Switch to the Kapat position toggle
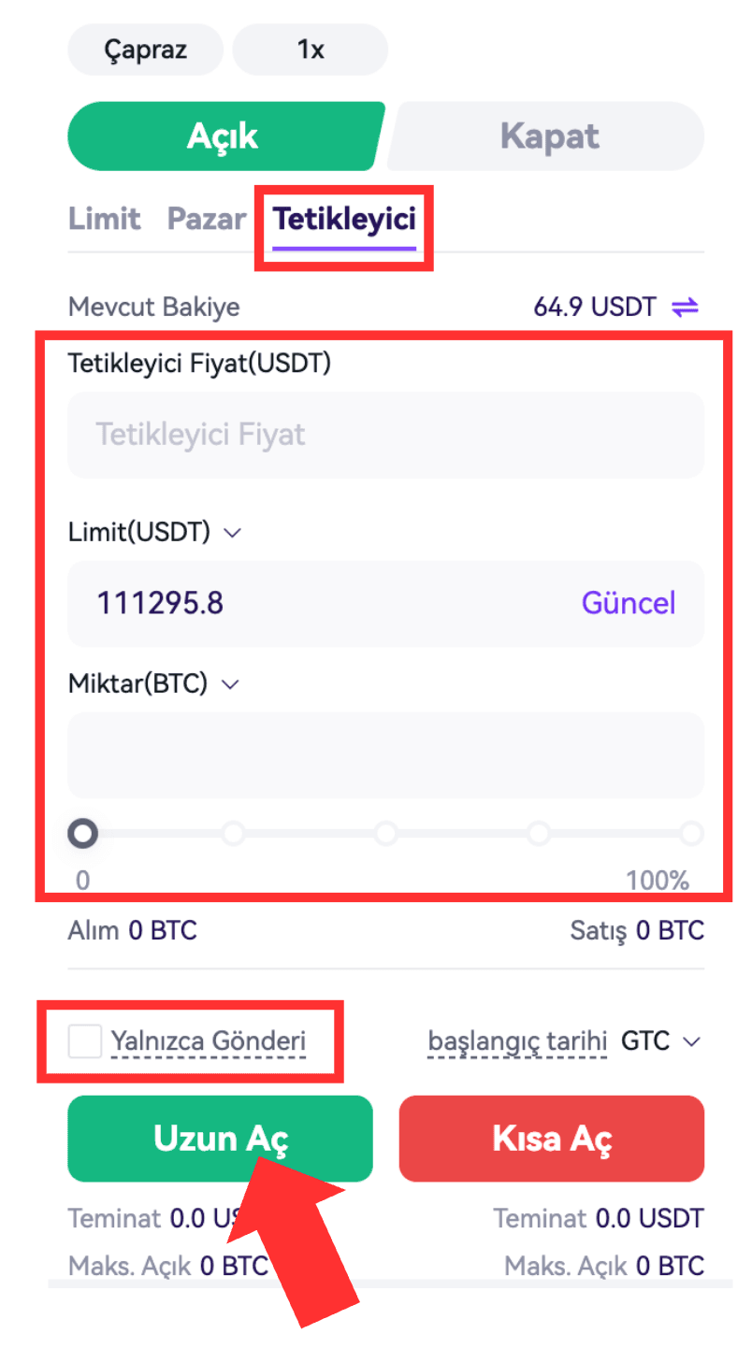Viewport: 752px width, 1348px height. click(x=549, y=136)
